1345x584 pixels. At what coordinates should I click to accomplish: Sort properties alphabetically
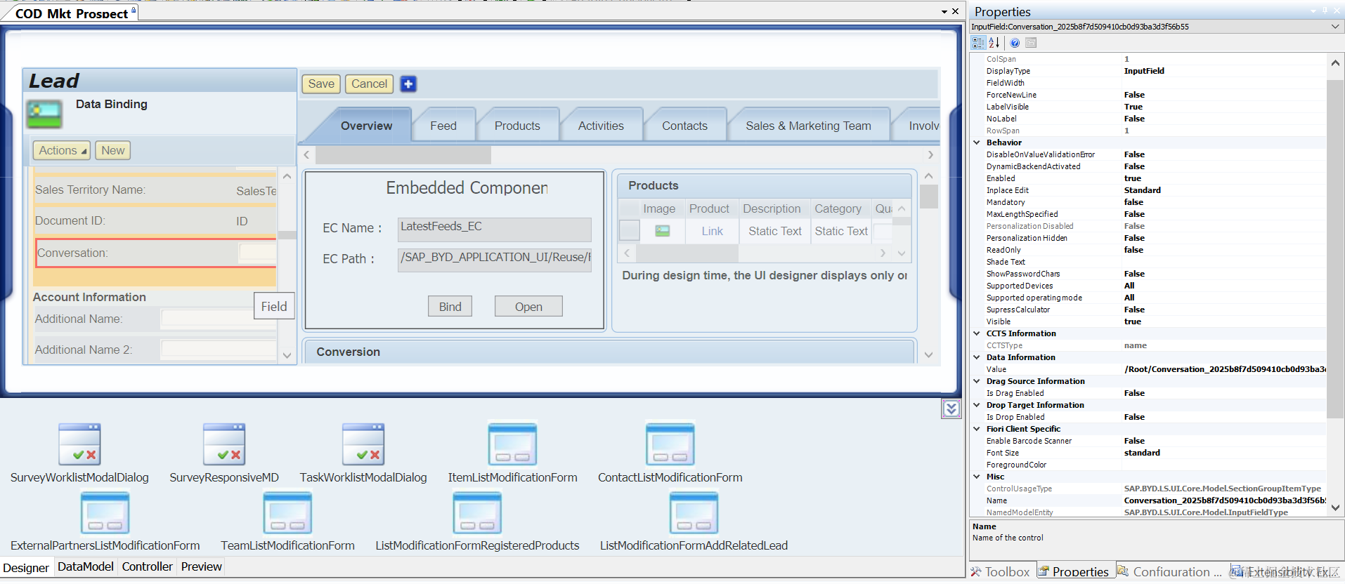(x=994, y=43)
